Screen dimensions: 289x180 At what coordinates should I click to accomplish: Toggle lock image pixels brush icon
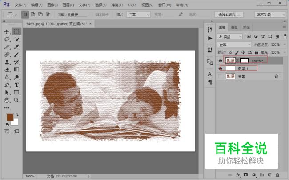pyautogui.click(x=237, y=52)
